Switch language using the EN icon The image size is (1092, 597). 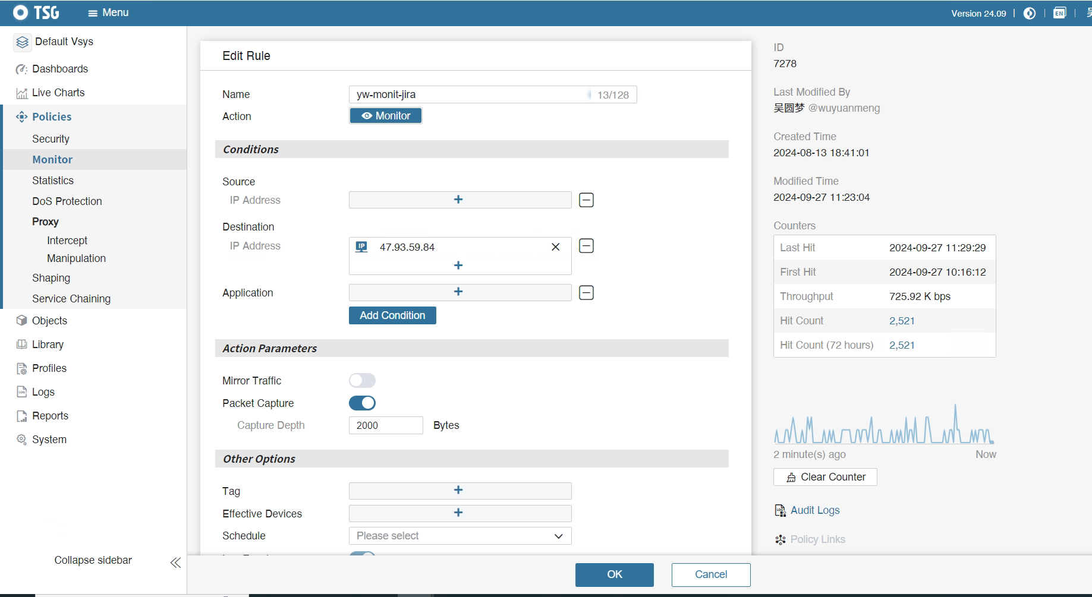pos(1059,13)
